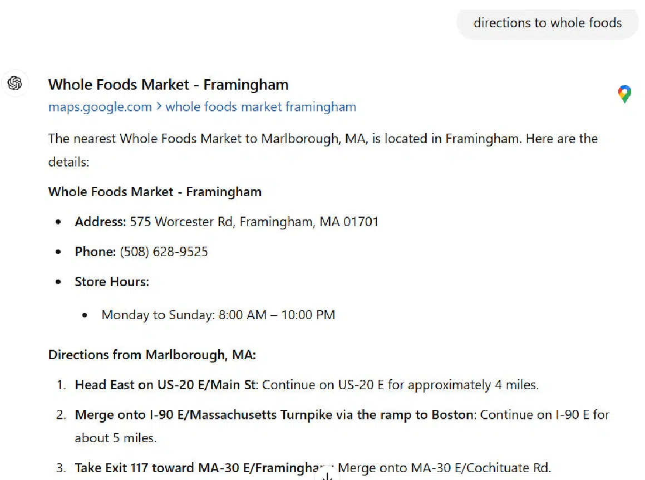Open the maps.google.com link
The height and width of the screenshot is (480, 645).
pos(100,107)
